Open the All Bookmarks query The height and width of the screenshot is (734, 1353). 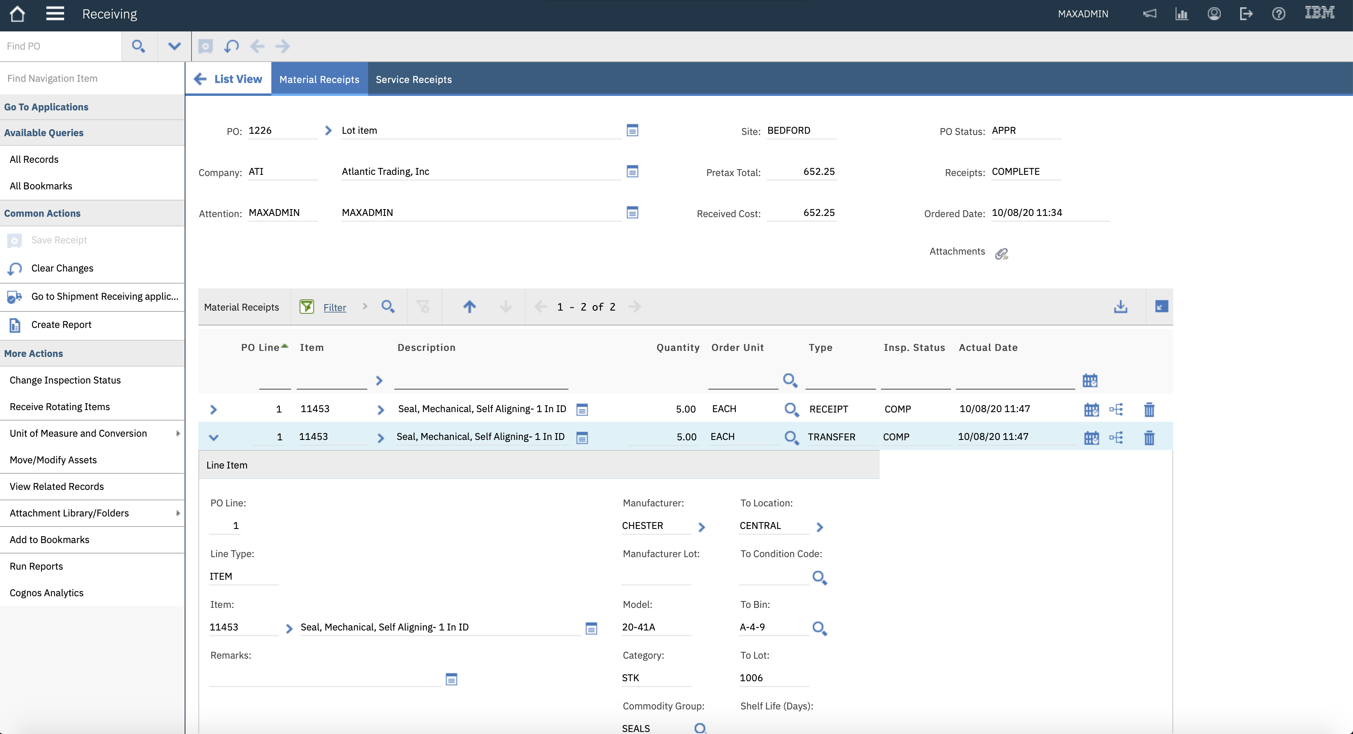pos(41,186)
